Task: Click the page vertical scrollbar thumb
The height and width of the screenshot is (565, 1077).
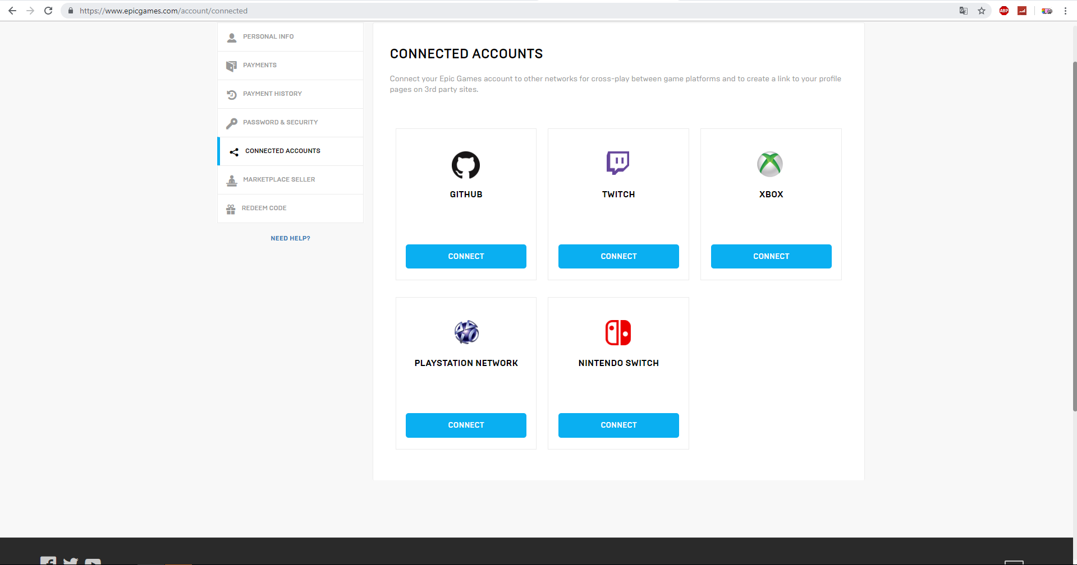Action: pos(1074,235)
